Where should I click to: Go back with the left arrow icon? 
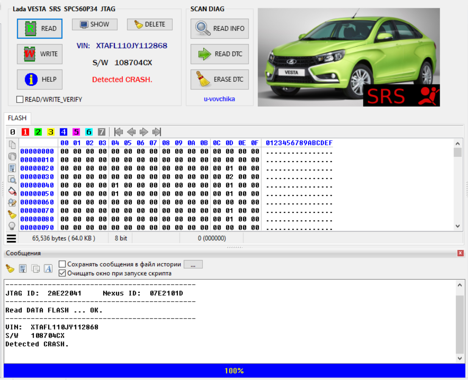[131, 132]
